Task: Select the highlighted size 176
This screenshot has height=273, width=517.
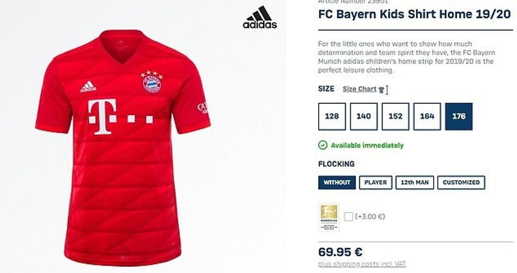Action: click(458, 116)
